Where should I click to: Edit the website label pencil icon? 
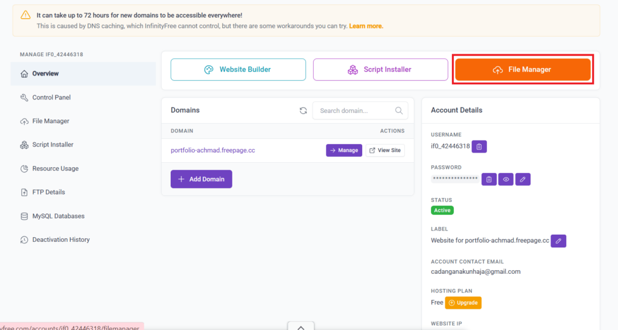(558, 241)
